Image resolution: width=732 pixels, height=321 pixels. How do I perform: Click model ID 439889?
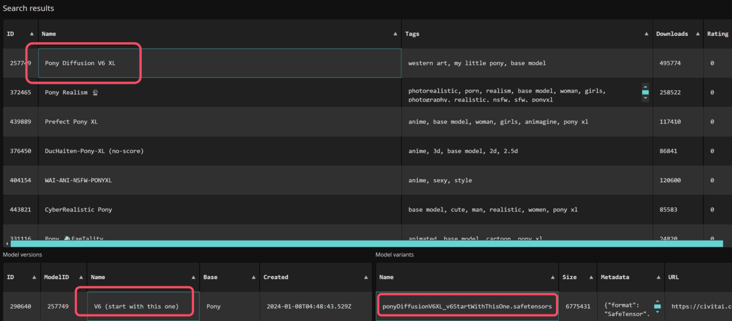point(20,122)
